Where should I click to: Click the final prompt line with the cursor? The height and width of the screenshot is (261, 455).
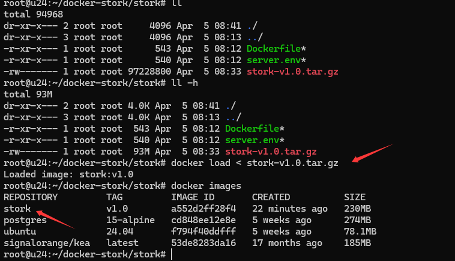[x=88, y=254]
